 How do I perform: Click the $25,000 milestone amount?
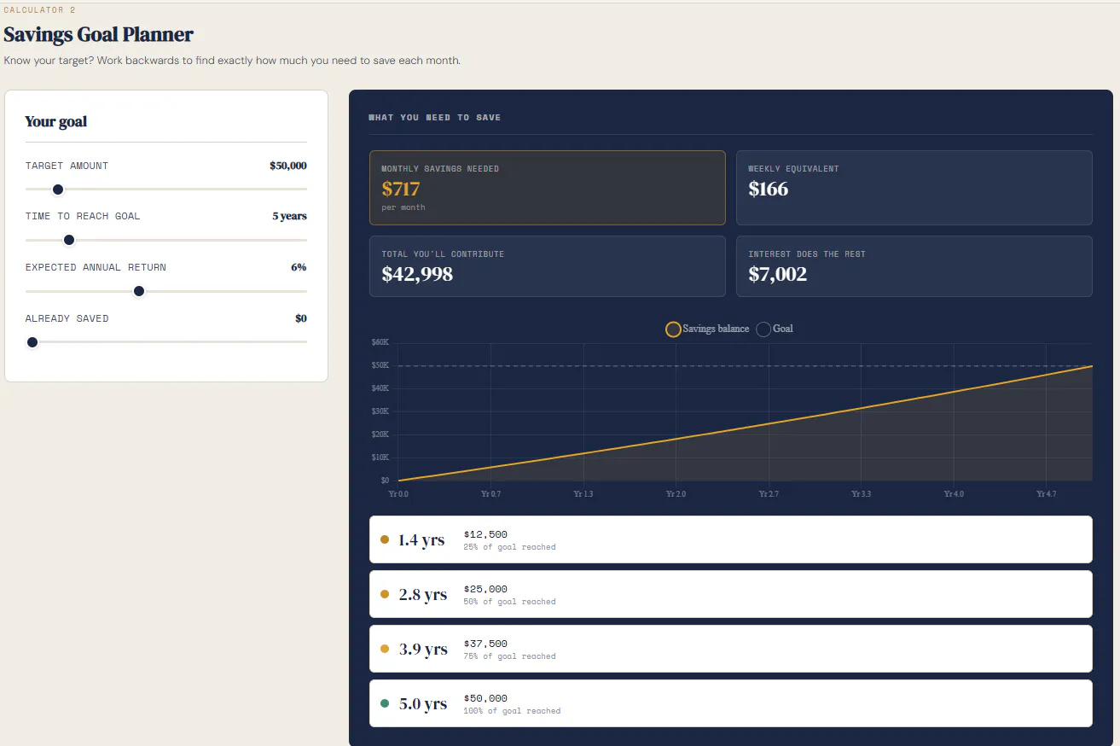click(x=485, y=589)
